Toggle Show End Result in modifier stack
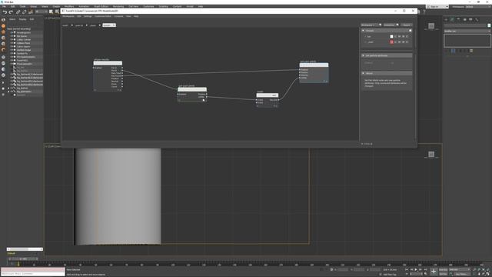The height and width of the screenshot is (277, 492). 453,51
